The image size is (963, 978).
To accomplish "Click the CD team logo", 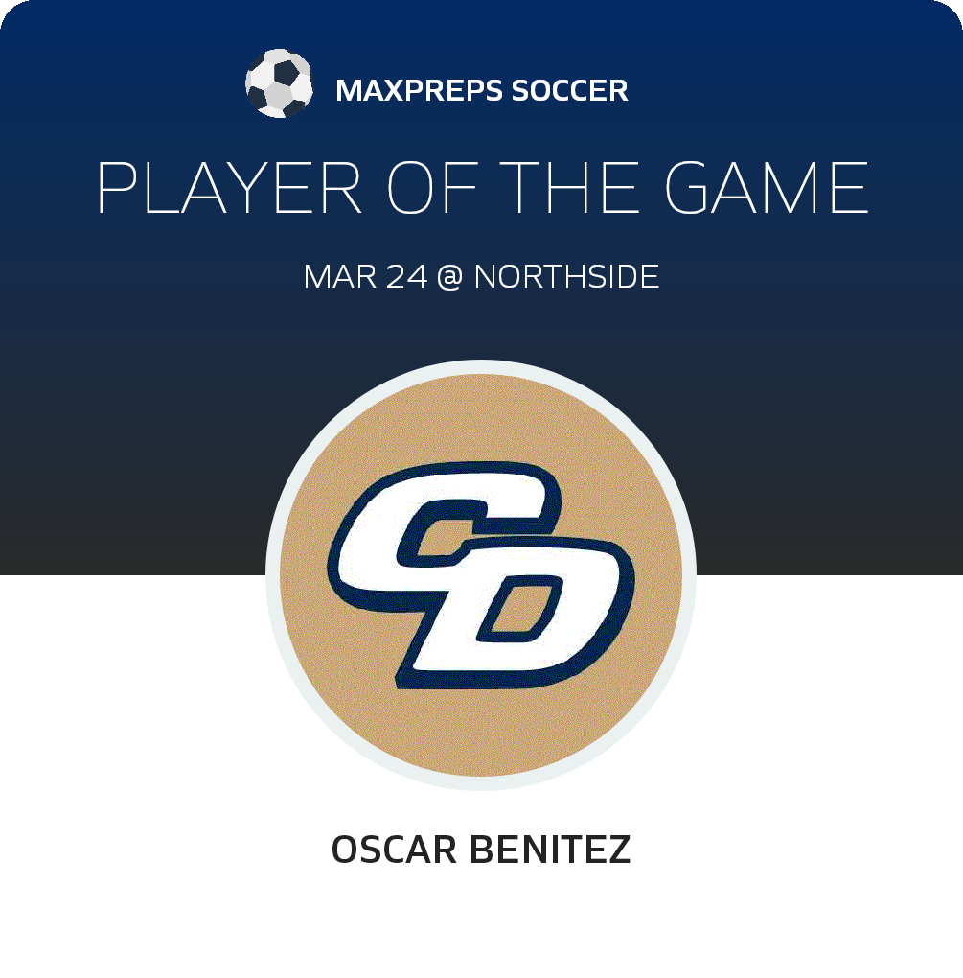I will point(481,575).
